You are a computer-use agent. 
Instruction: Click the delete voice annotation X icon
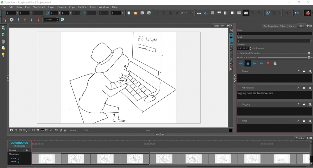275,63
